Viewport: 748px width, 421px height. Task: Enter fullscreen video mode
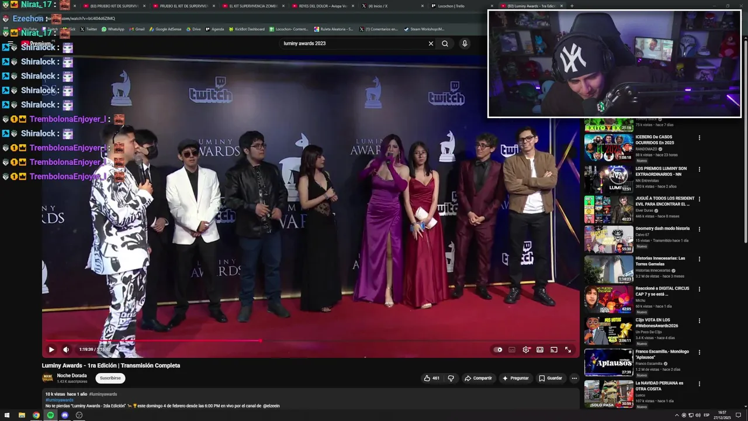[568, 350]
